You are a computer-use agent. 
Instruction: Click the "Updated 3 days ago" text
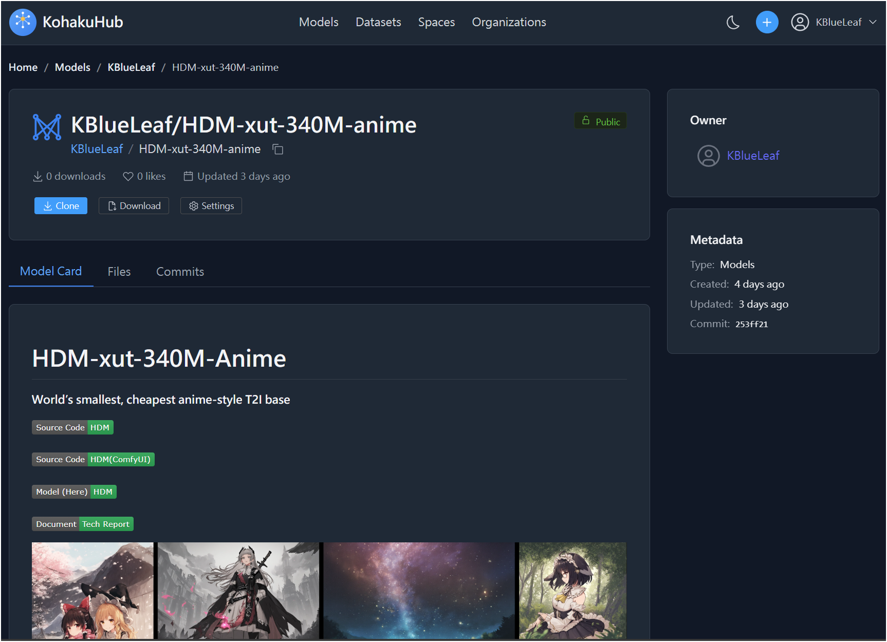[244, 176]
